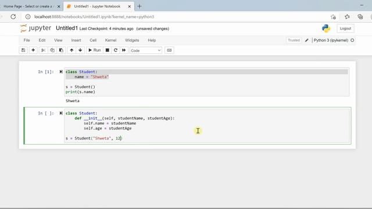
Task: Click the Jupyter logo
Action: point(35,28)
